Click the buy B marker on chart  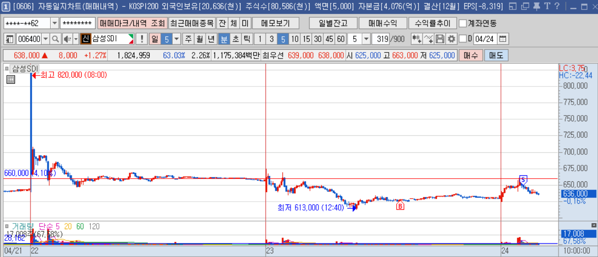400,206
